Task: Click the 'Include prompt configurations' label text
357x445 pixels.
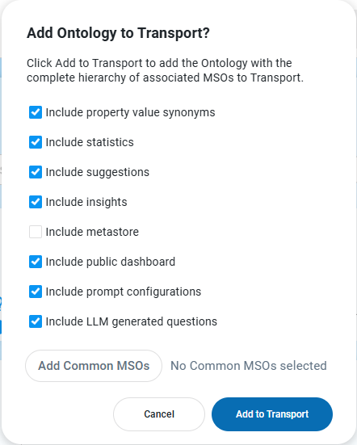Action: [124, 292]
